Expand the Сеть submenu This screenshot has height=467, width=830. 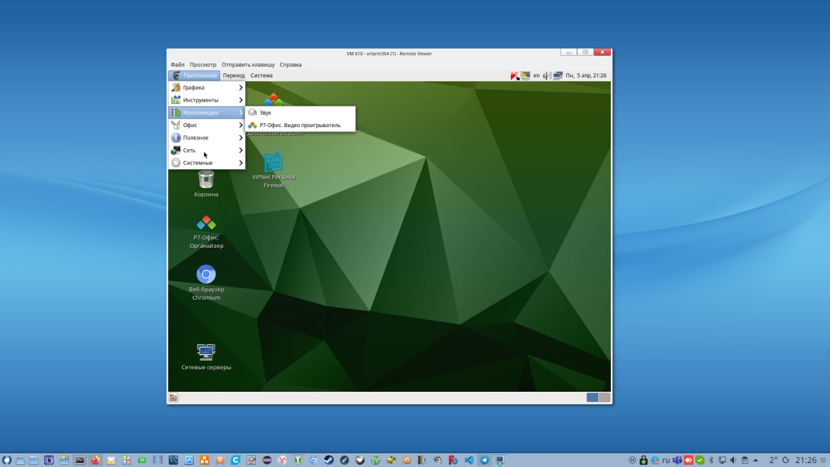tap(207, 150)
